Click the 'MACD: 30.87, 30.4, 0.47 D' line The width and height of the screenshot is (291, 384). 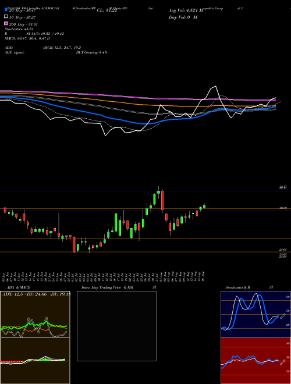(x=27, y=38)
